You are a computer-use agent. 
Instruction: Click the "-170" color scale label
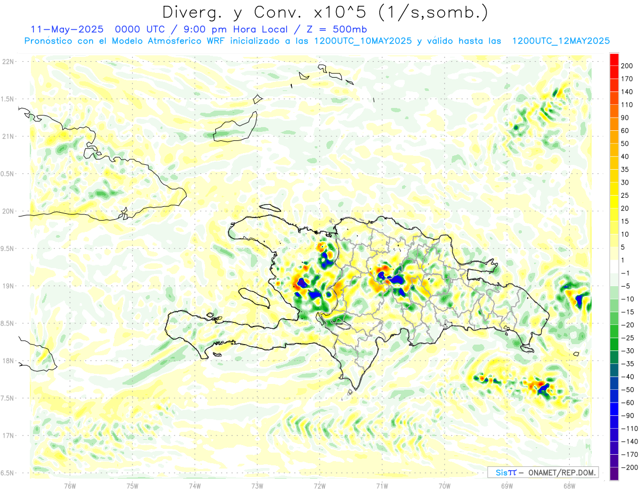[630, 455]
